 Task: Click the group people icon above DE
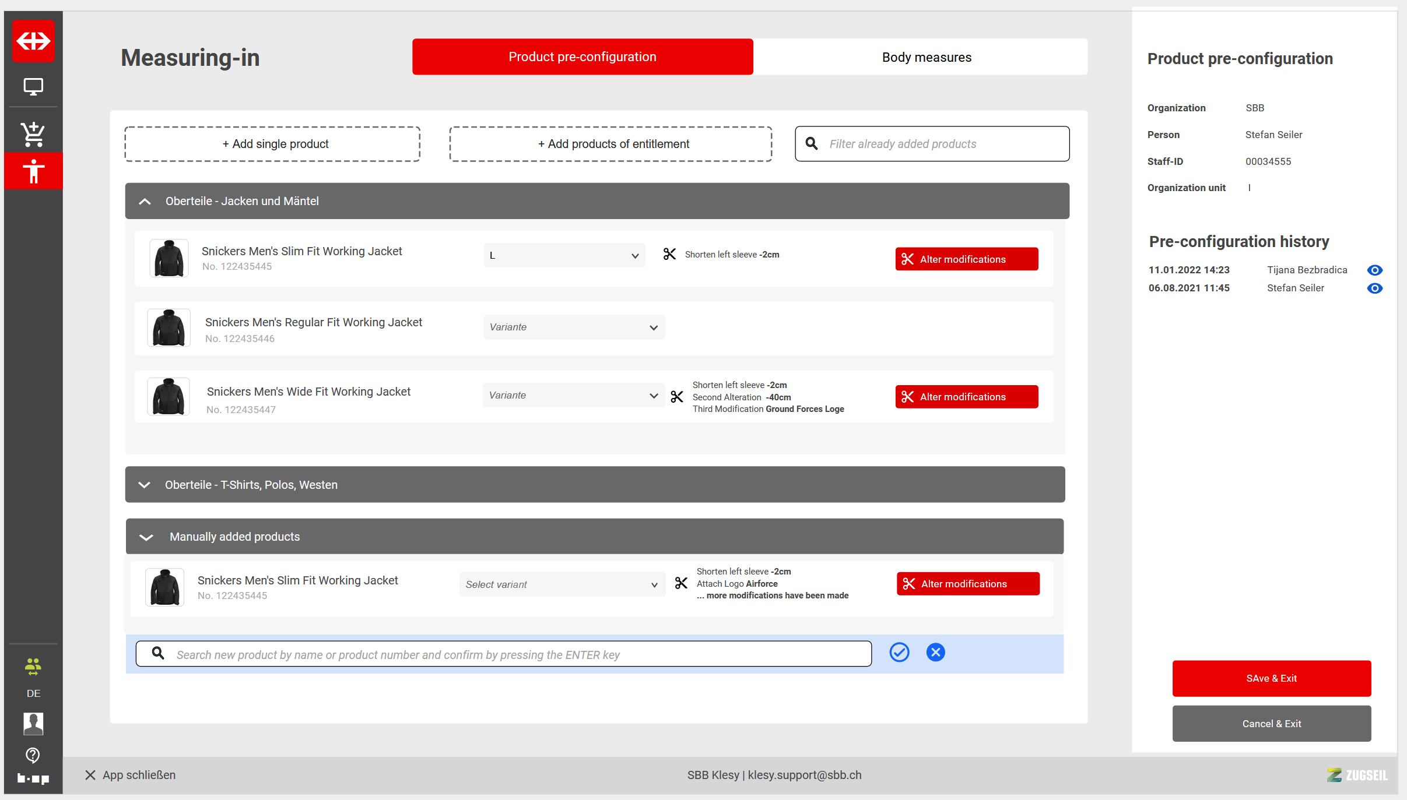point(33,666)
